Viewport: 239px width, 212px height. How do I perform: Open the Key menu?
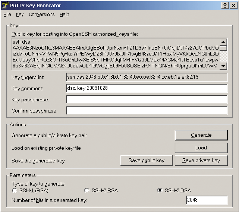pyautogui.click(x=20, y=15)
